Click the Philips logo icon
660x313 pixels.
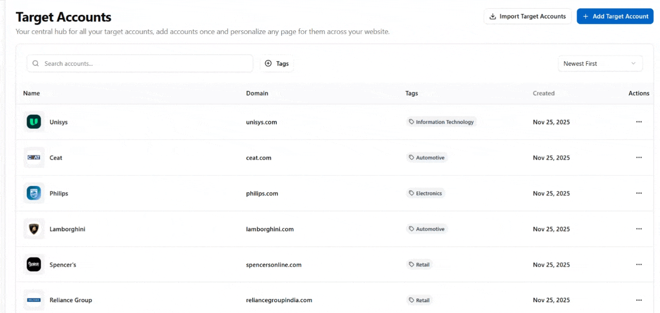tap(34, 193)
